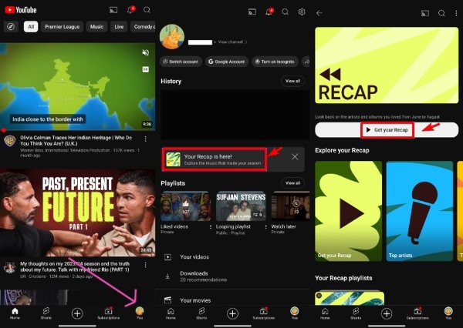Open the cast icon on the Recap page
This screenshot has width=463, height=328.
[x=425, y=13]
